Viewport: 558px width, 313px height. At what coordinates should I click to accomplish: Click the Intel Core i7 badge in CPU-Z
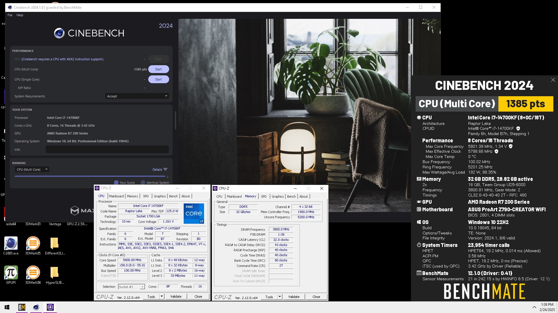pos(194,213)
